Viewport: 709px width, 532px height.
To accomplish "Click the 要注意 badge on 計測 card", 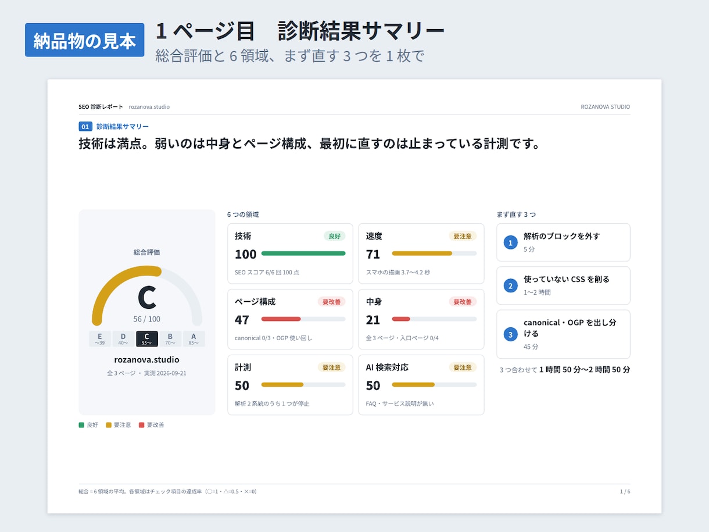I will pos(331,367).
